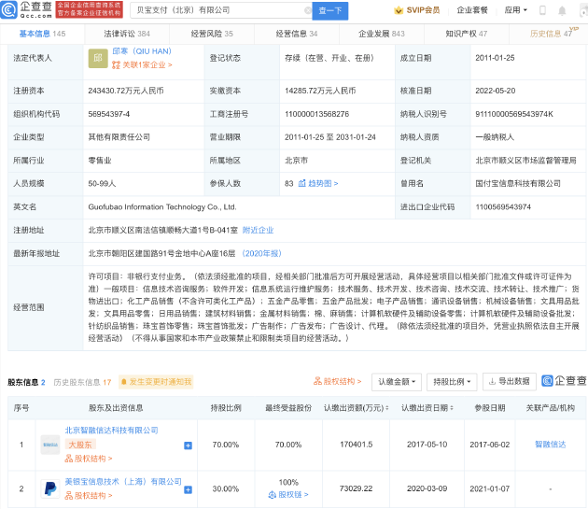Screen dimensions: 588x509
Task: Click (2020年报) link
Action: tap(261, 253)
